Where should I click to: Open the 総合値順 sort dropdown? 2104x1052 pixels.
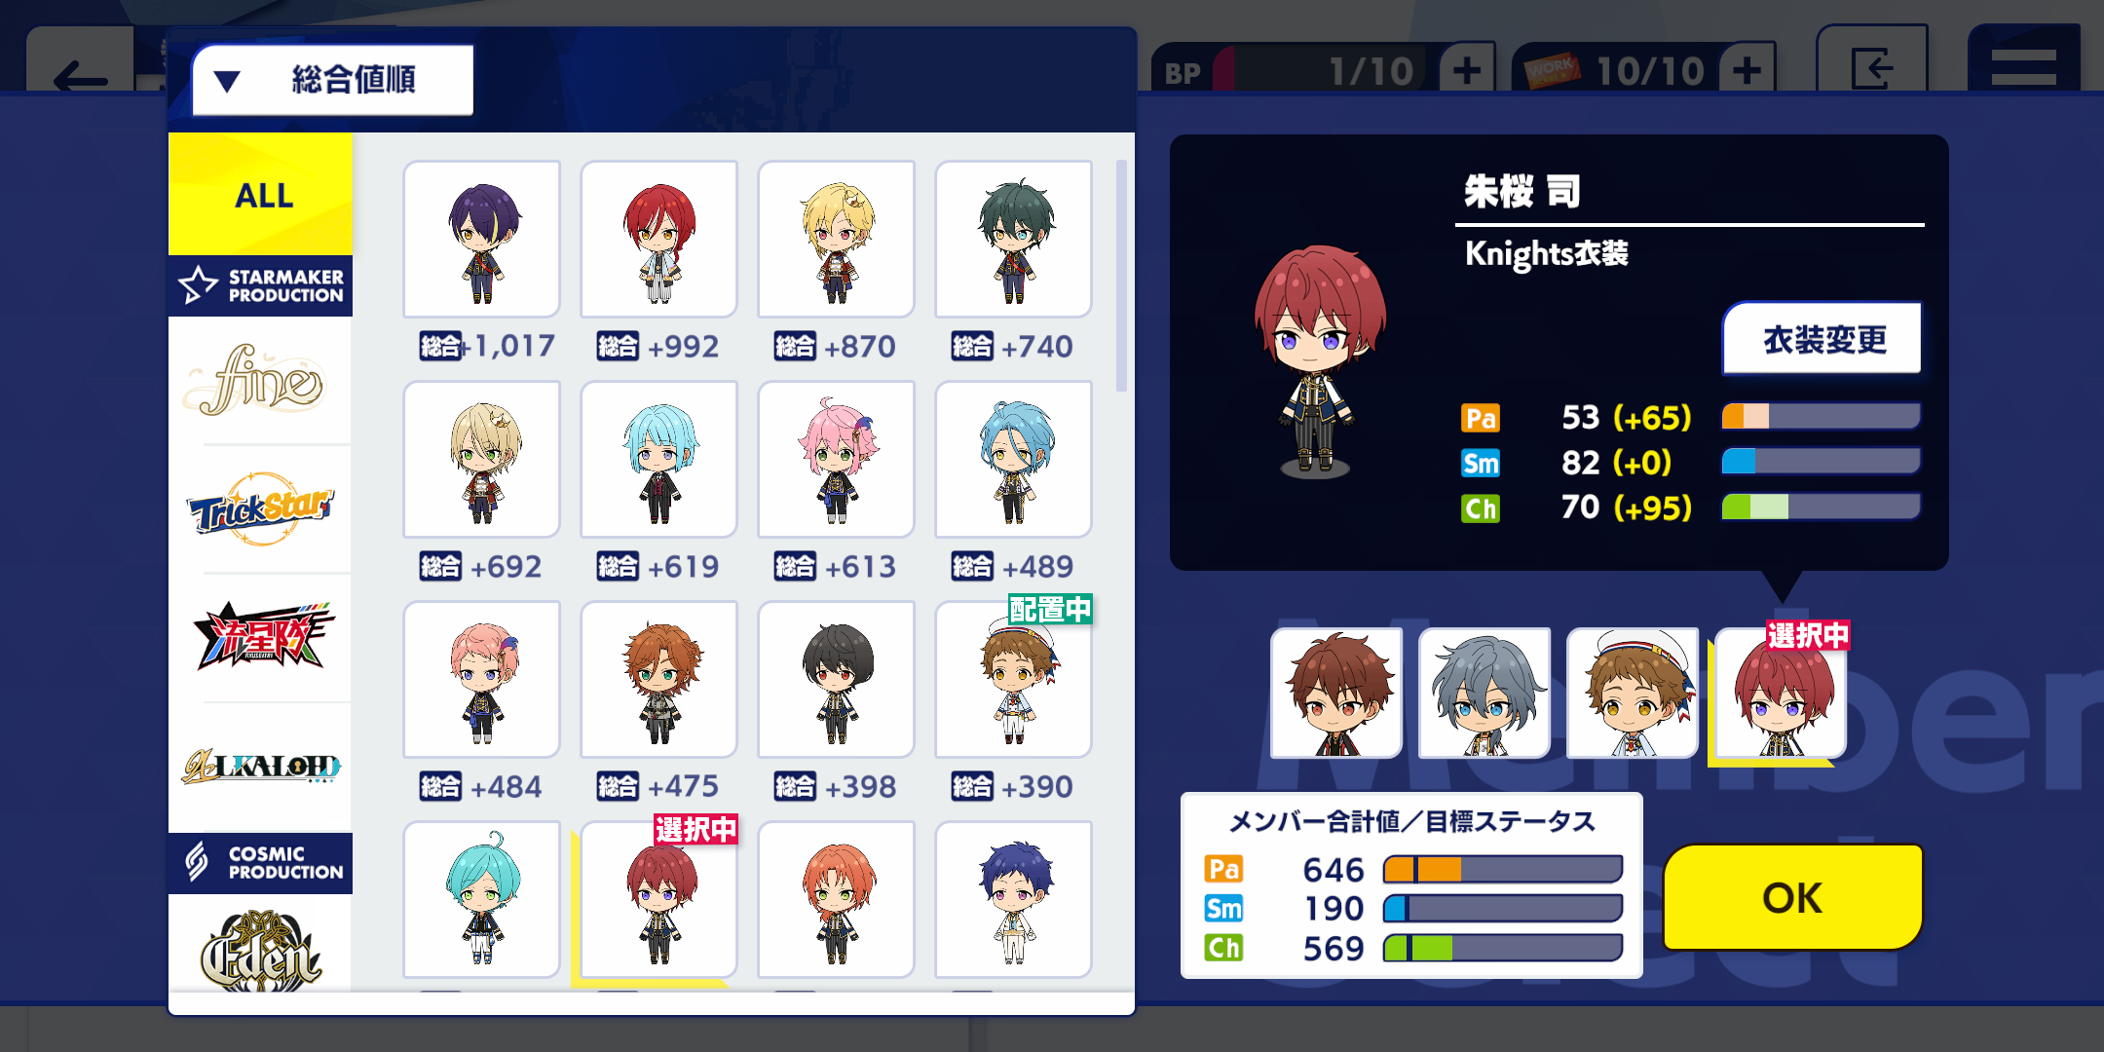(x=332, y=79)
